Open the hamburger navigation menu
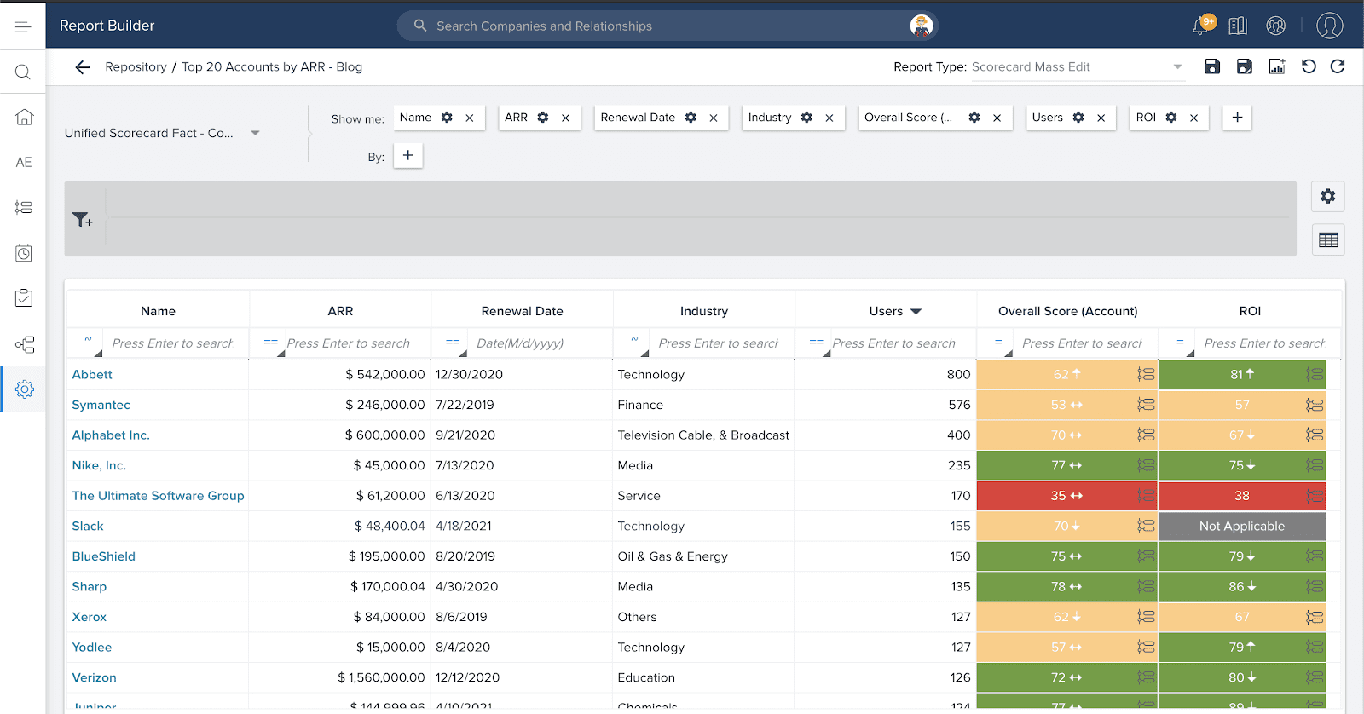 (x=23, y=26)
